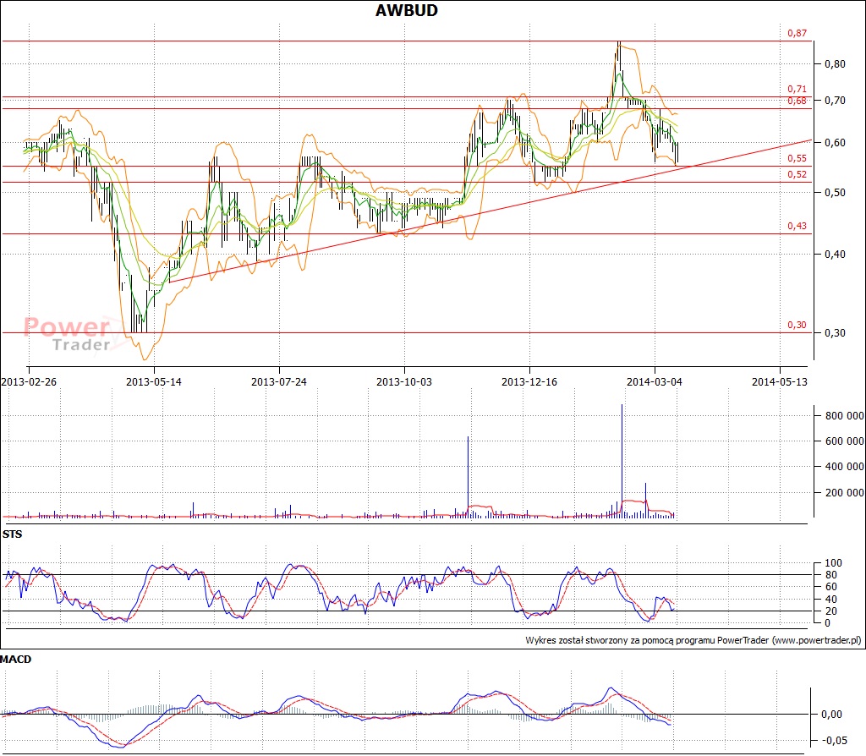The height and width of the screenshot is (756, 866).
Task: Click the 0,55 support level label
Action: pos(797,158)
